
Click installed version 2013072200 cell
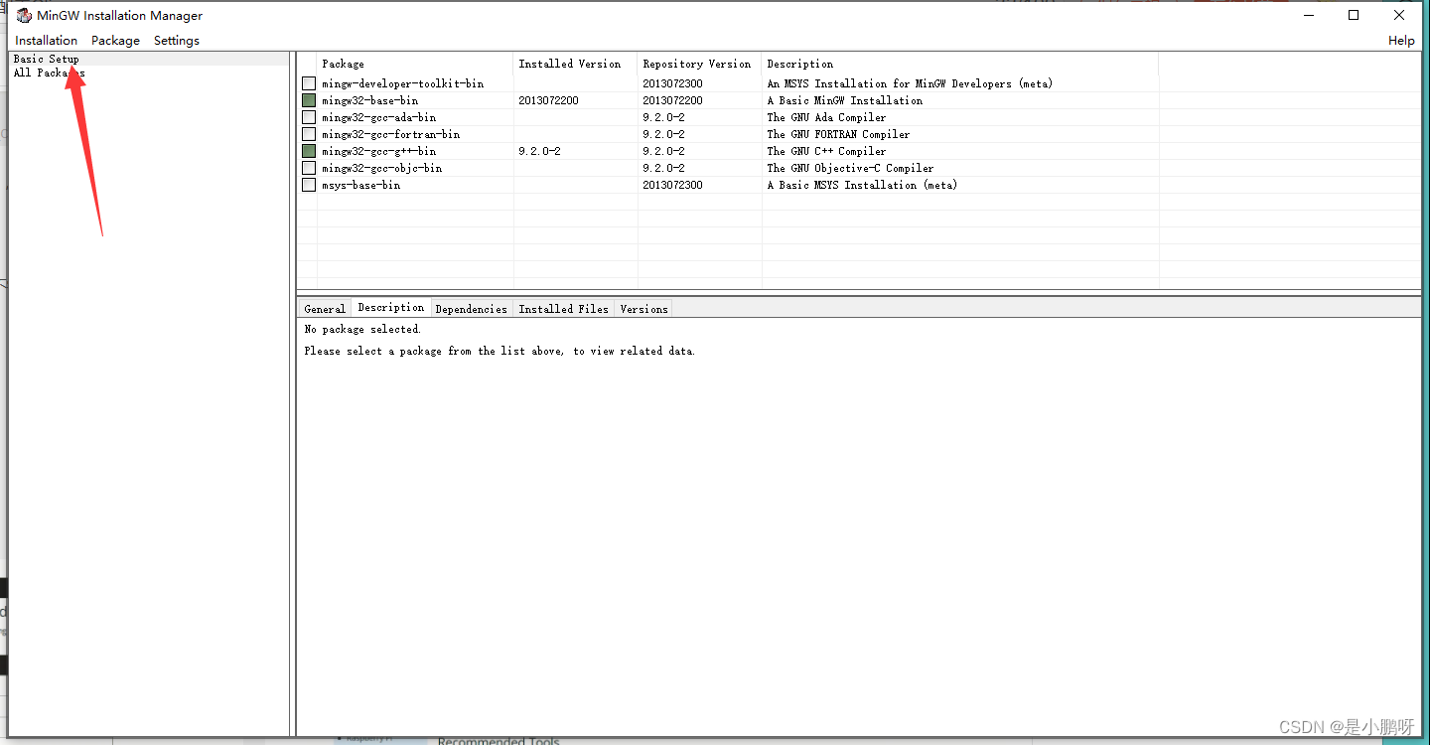pyautogui.click(x=548, y=100)
